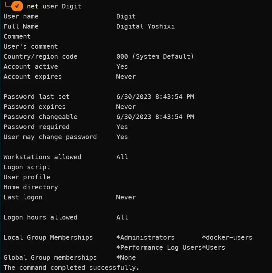Click the Password last set timestamp
Image resolution: width=272 pixels, height=273 pixels.
click(155, 97)
